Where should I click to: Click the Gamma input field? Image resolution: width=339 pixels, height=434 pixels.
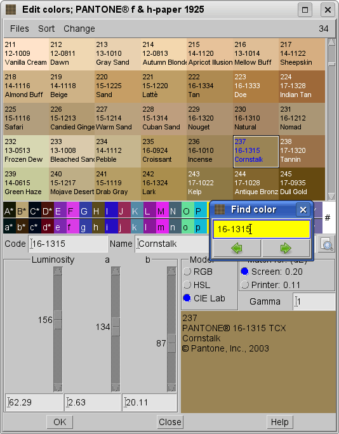click(314, 301)
